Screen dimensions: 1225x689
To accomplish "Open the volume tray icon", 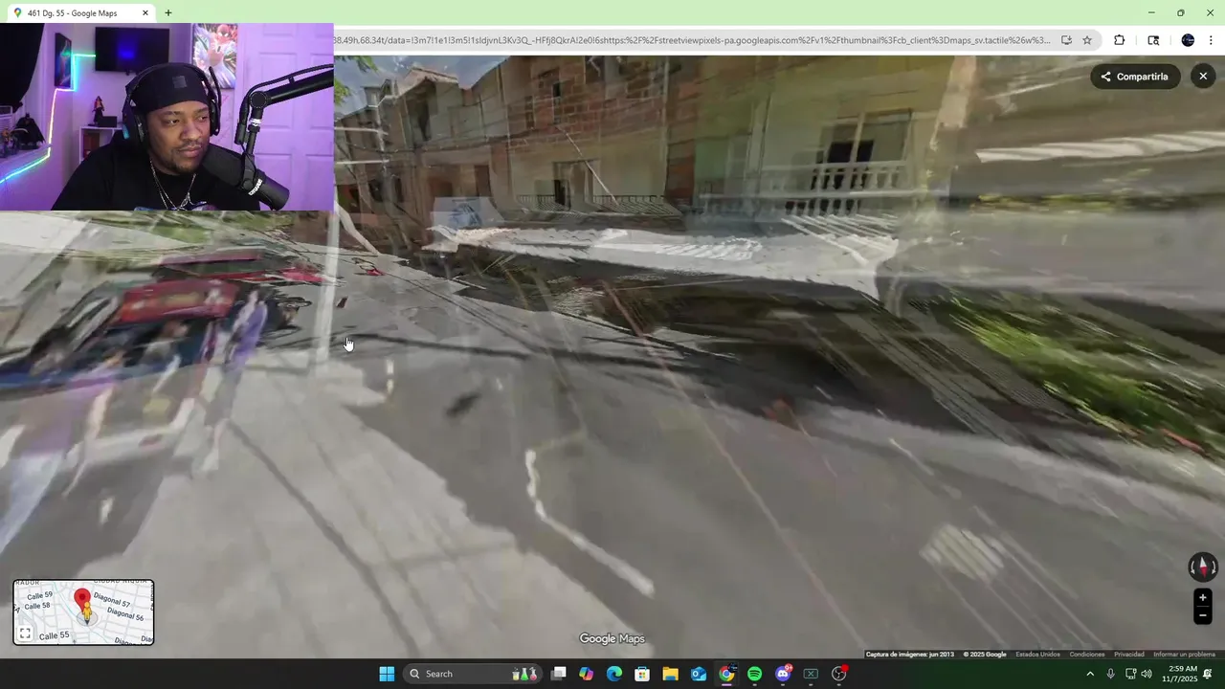I will 1147,674.
